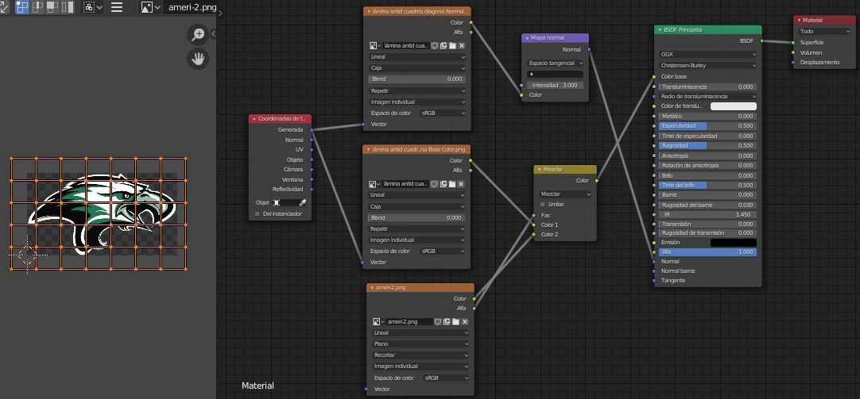The image size is (860, 399).
Task: Open Mezclar blend mode dropdown
Action: click(x=565, y=194)
